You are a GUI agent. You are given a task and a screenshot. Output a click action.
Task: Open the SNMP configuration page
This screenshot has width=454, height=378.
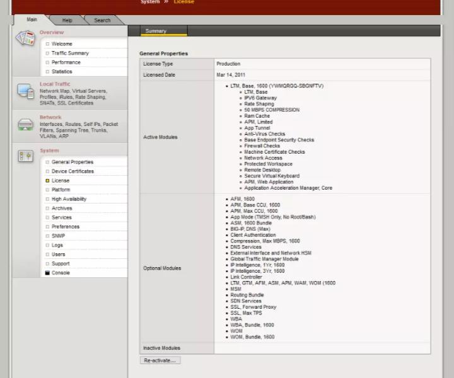pyautogui.click(x=58, y=236)
